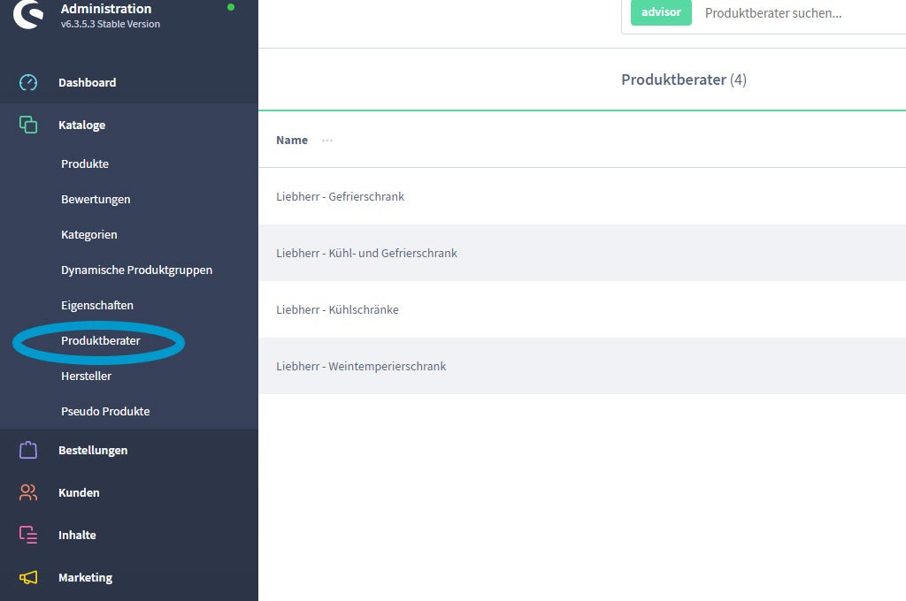This screenshot has width=906, height=601.
Task: Click the Produktberater (4) heading
Action: point(684,80)
